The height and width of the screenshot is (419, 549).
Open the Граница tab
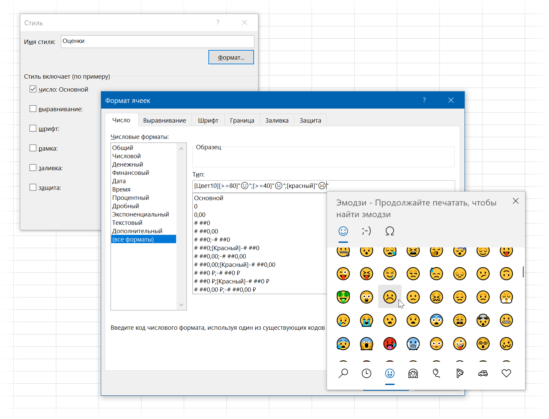click(x=242, y=120)
